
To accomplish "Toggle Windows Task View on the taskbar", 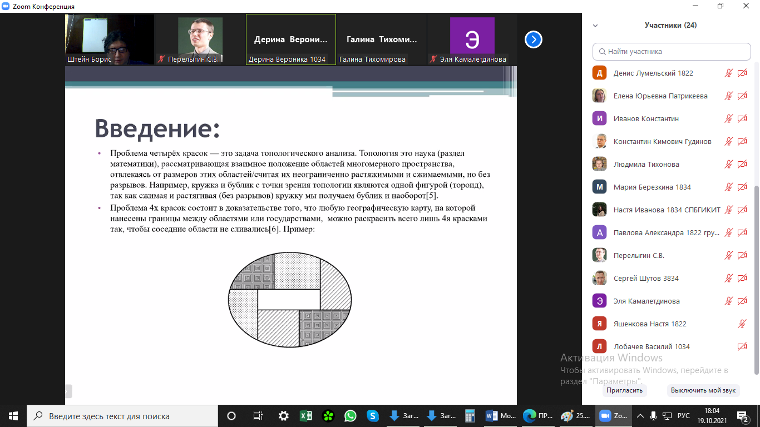I will (x=258, y=416).
